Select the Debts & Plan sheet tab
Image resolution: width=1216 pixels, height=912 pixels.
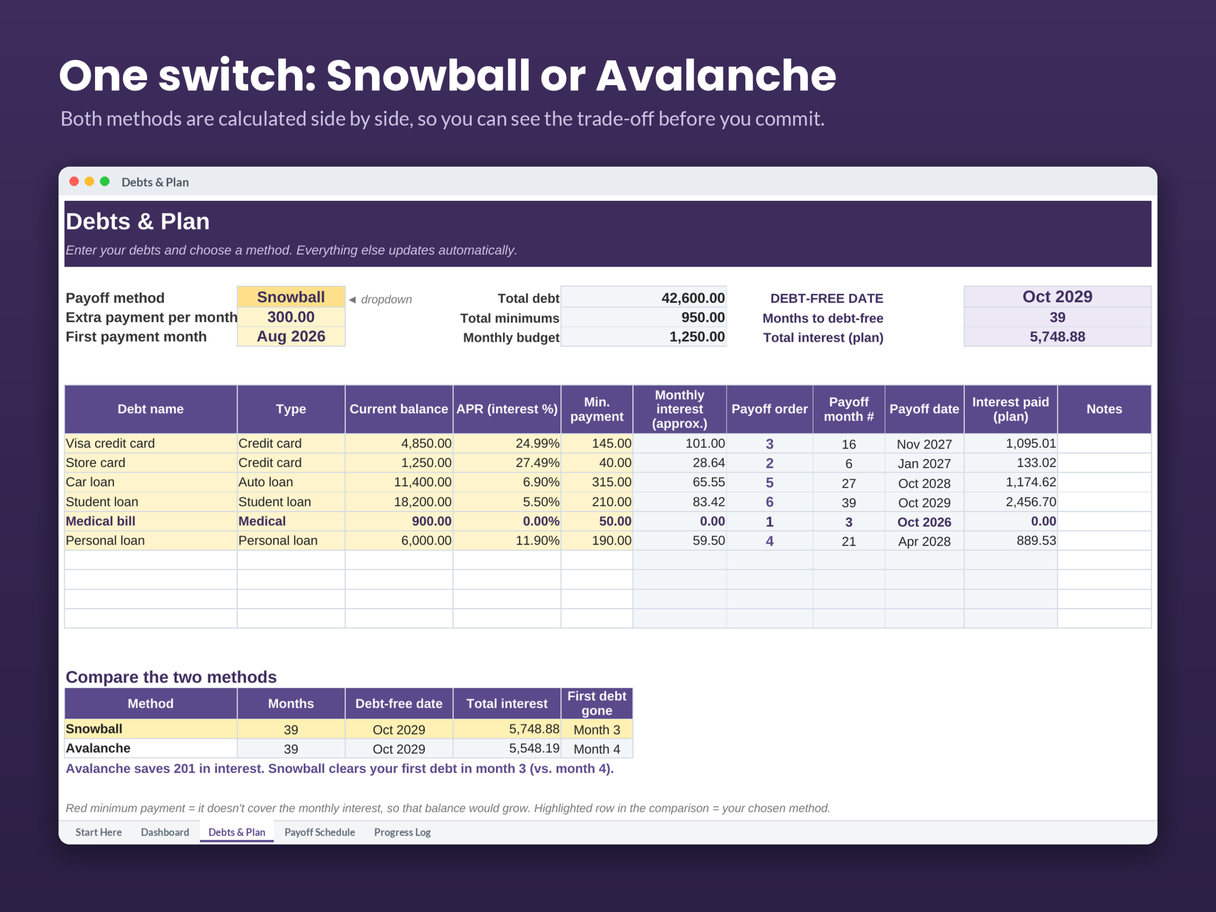[x=237, y=832]
